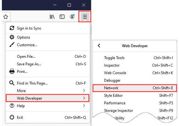179x126 pixels.
Task: Expand the More submenu arrow
Action: [x=84, y=90]
